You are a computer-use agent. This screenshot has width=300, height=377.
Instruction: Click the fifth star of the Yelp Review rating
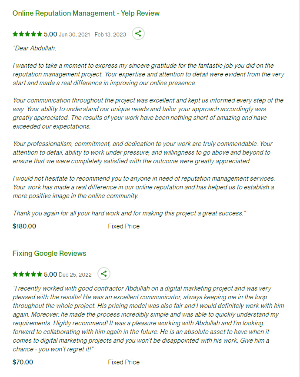40,34
